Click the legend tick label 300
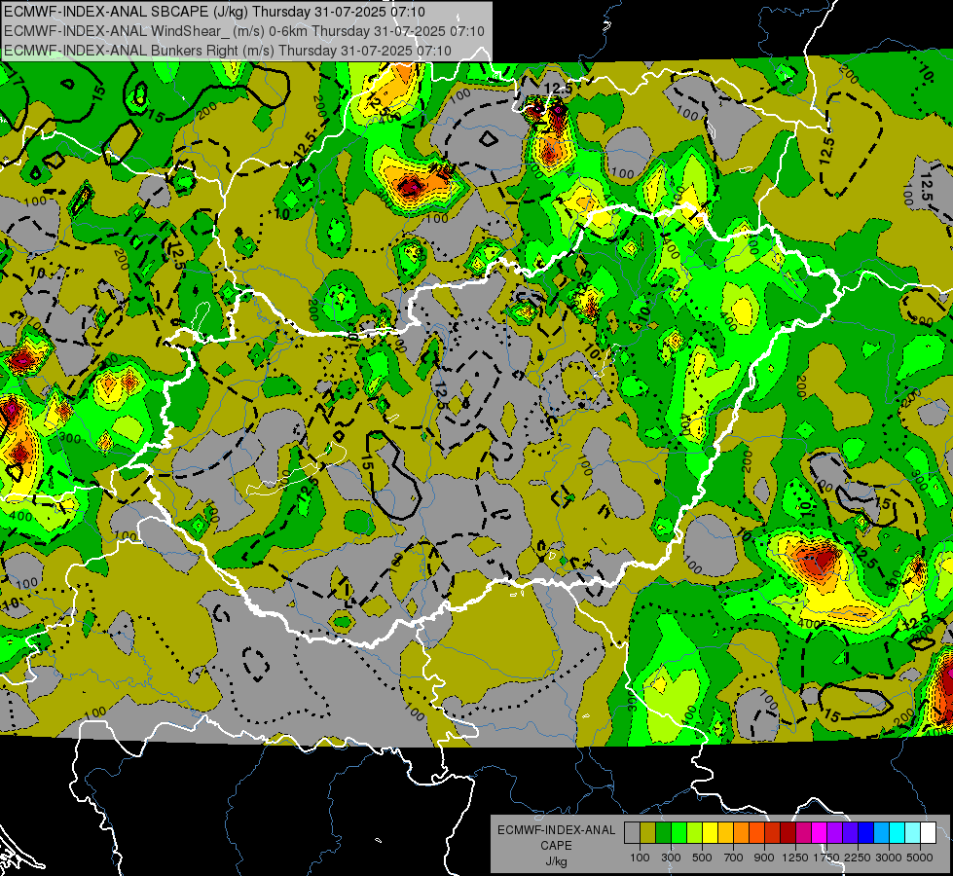This screenshot has width=953, height=876. click(671, 858)
